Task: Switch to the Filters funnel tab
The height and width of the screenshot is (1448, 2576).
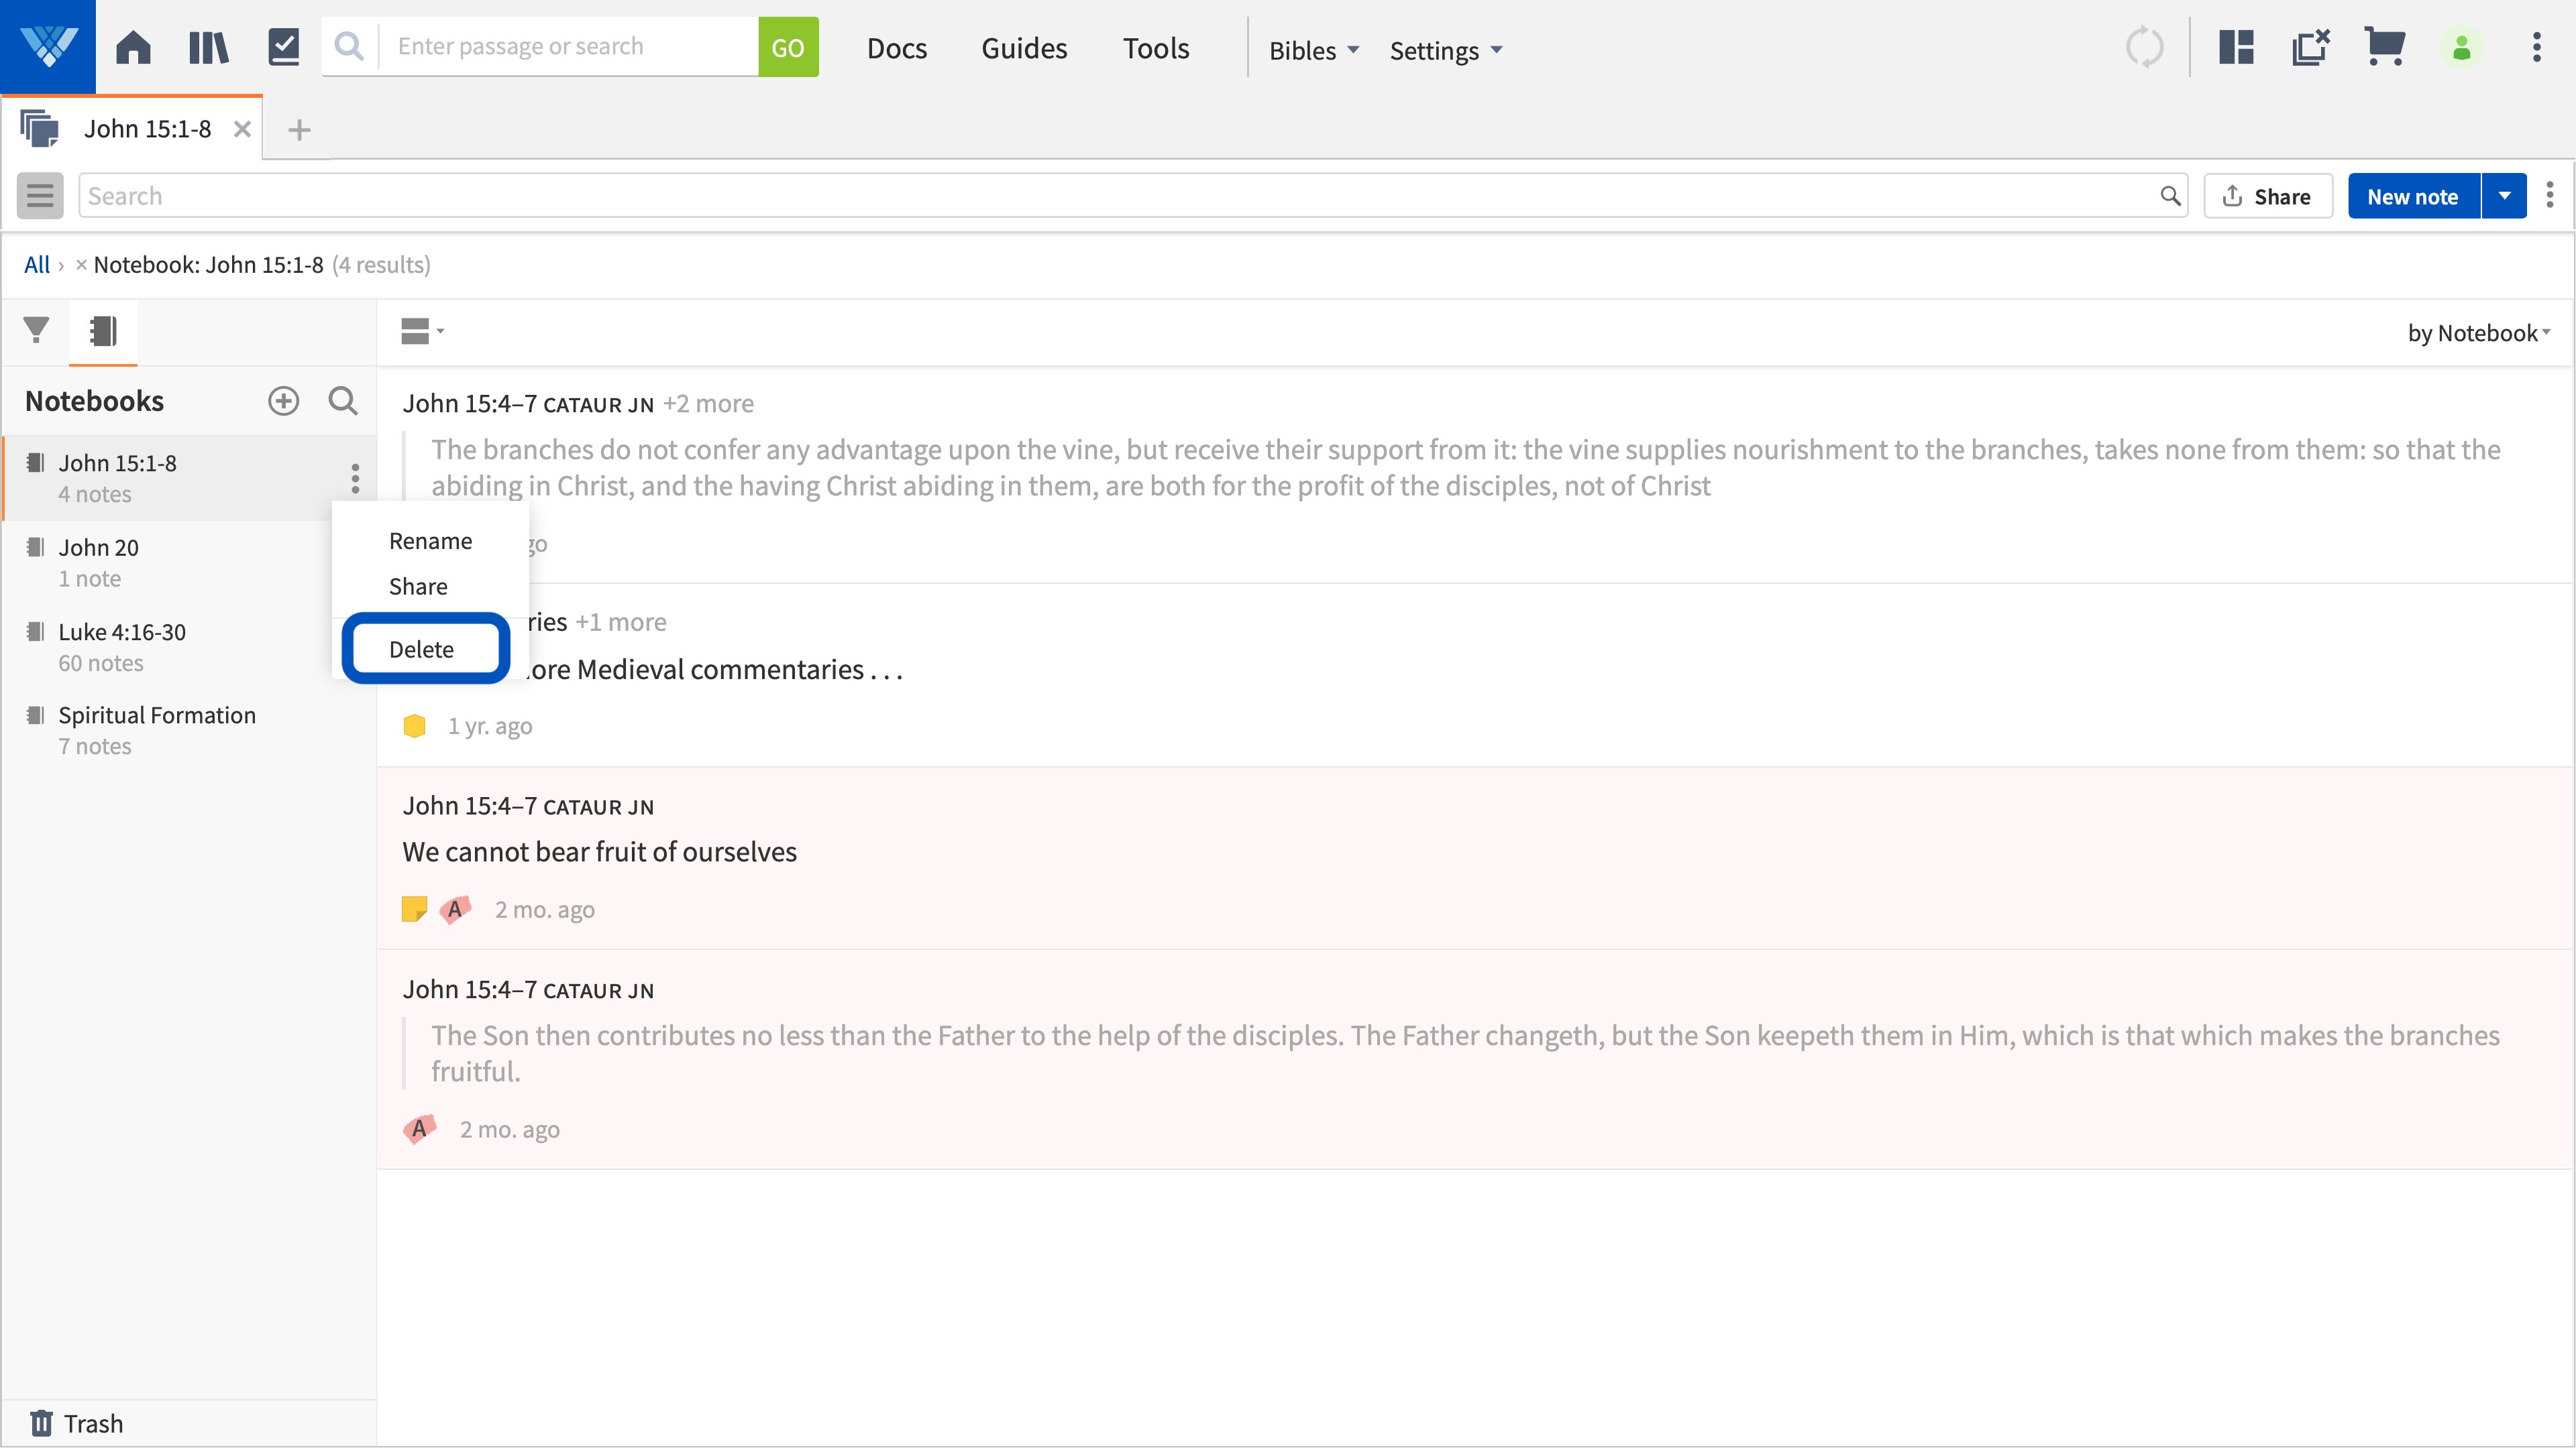Action: (36, 330)
